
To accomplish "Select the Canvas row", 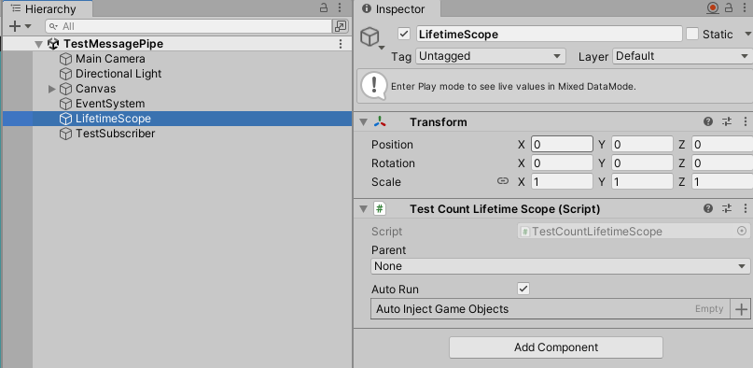I will pos(176,89).
